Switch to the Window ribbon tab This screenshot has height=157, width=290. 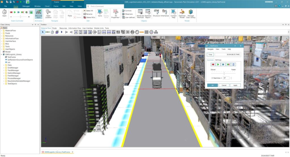pos(37,6)
